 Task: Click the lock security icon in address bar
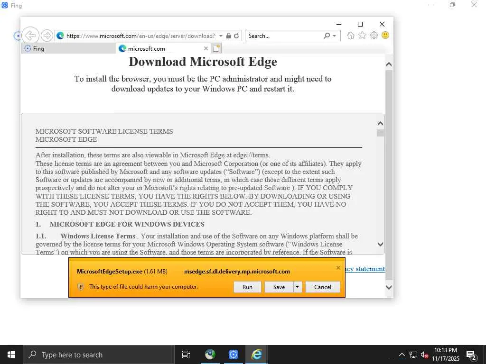pyautogui.click(x=229, y=36)
